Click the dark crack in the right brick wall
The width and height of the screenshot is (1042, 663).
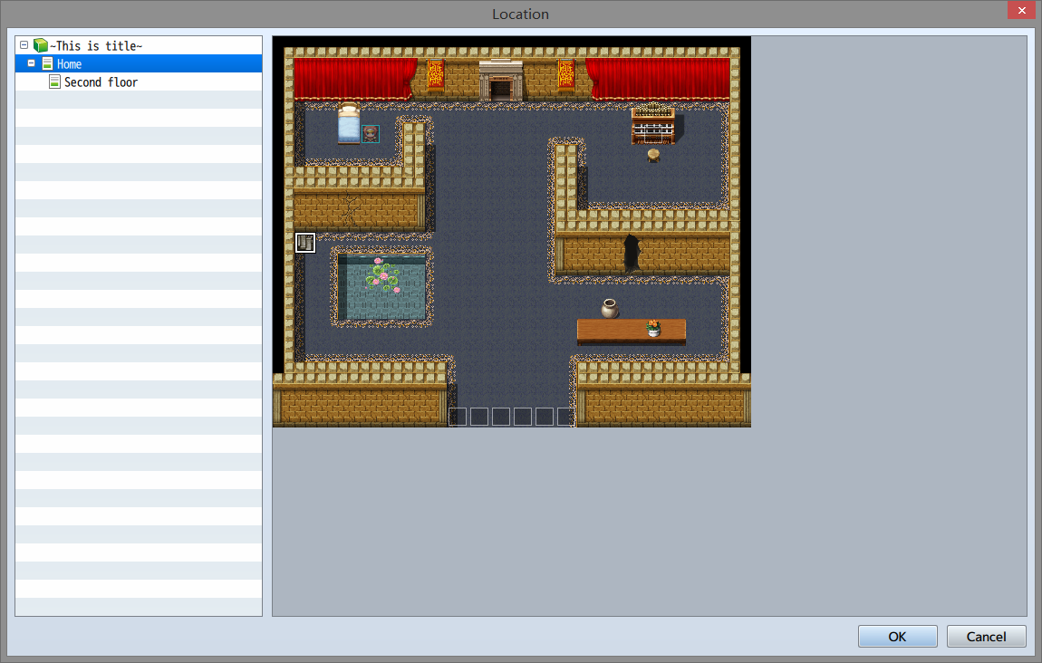click(x=632, y=254)
